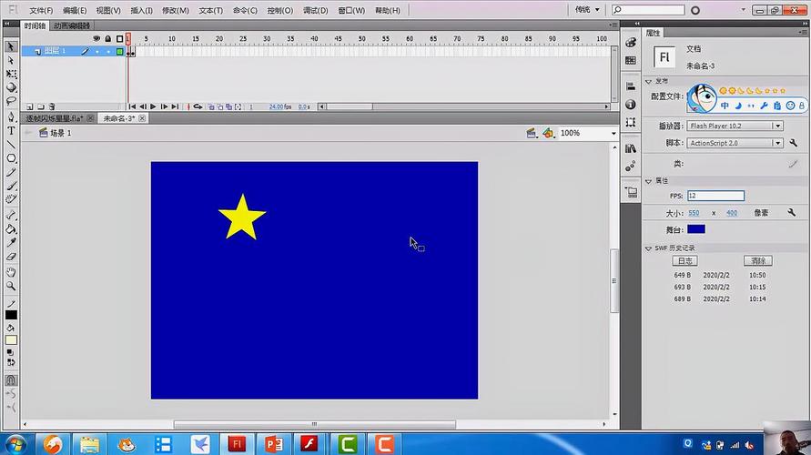Screen dimensions: 811x455
Task: Open the 文件(F) menu
Action: (x=41, y=10)
